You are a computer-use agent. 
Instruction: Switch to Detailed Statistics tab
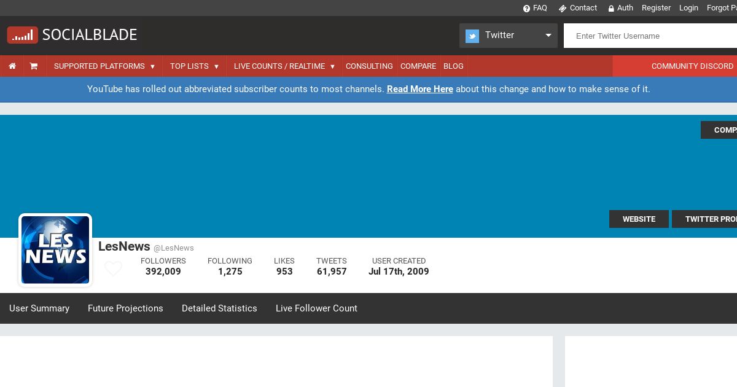[219, 308]
